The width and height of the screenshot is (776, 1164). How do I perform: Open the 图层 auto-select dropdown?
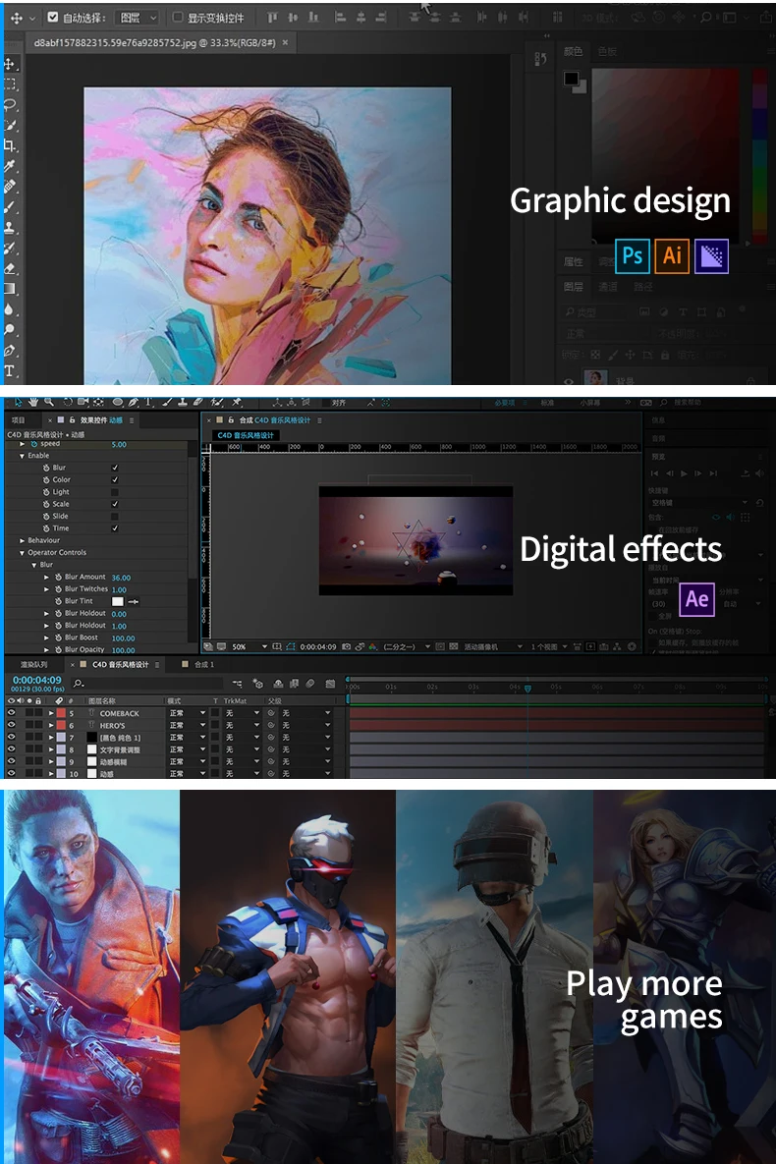point(137,17)
